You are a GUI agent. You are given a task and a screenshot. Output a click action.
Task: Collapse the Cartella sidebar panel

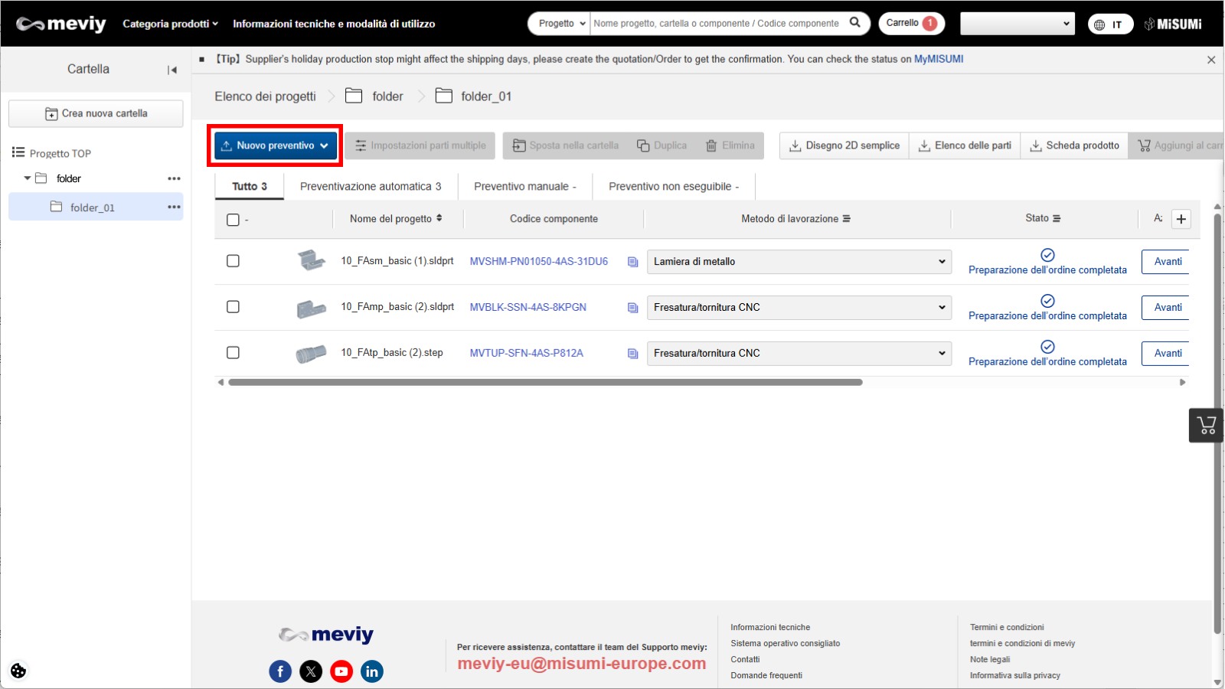[x=172, y=70]
